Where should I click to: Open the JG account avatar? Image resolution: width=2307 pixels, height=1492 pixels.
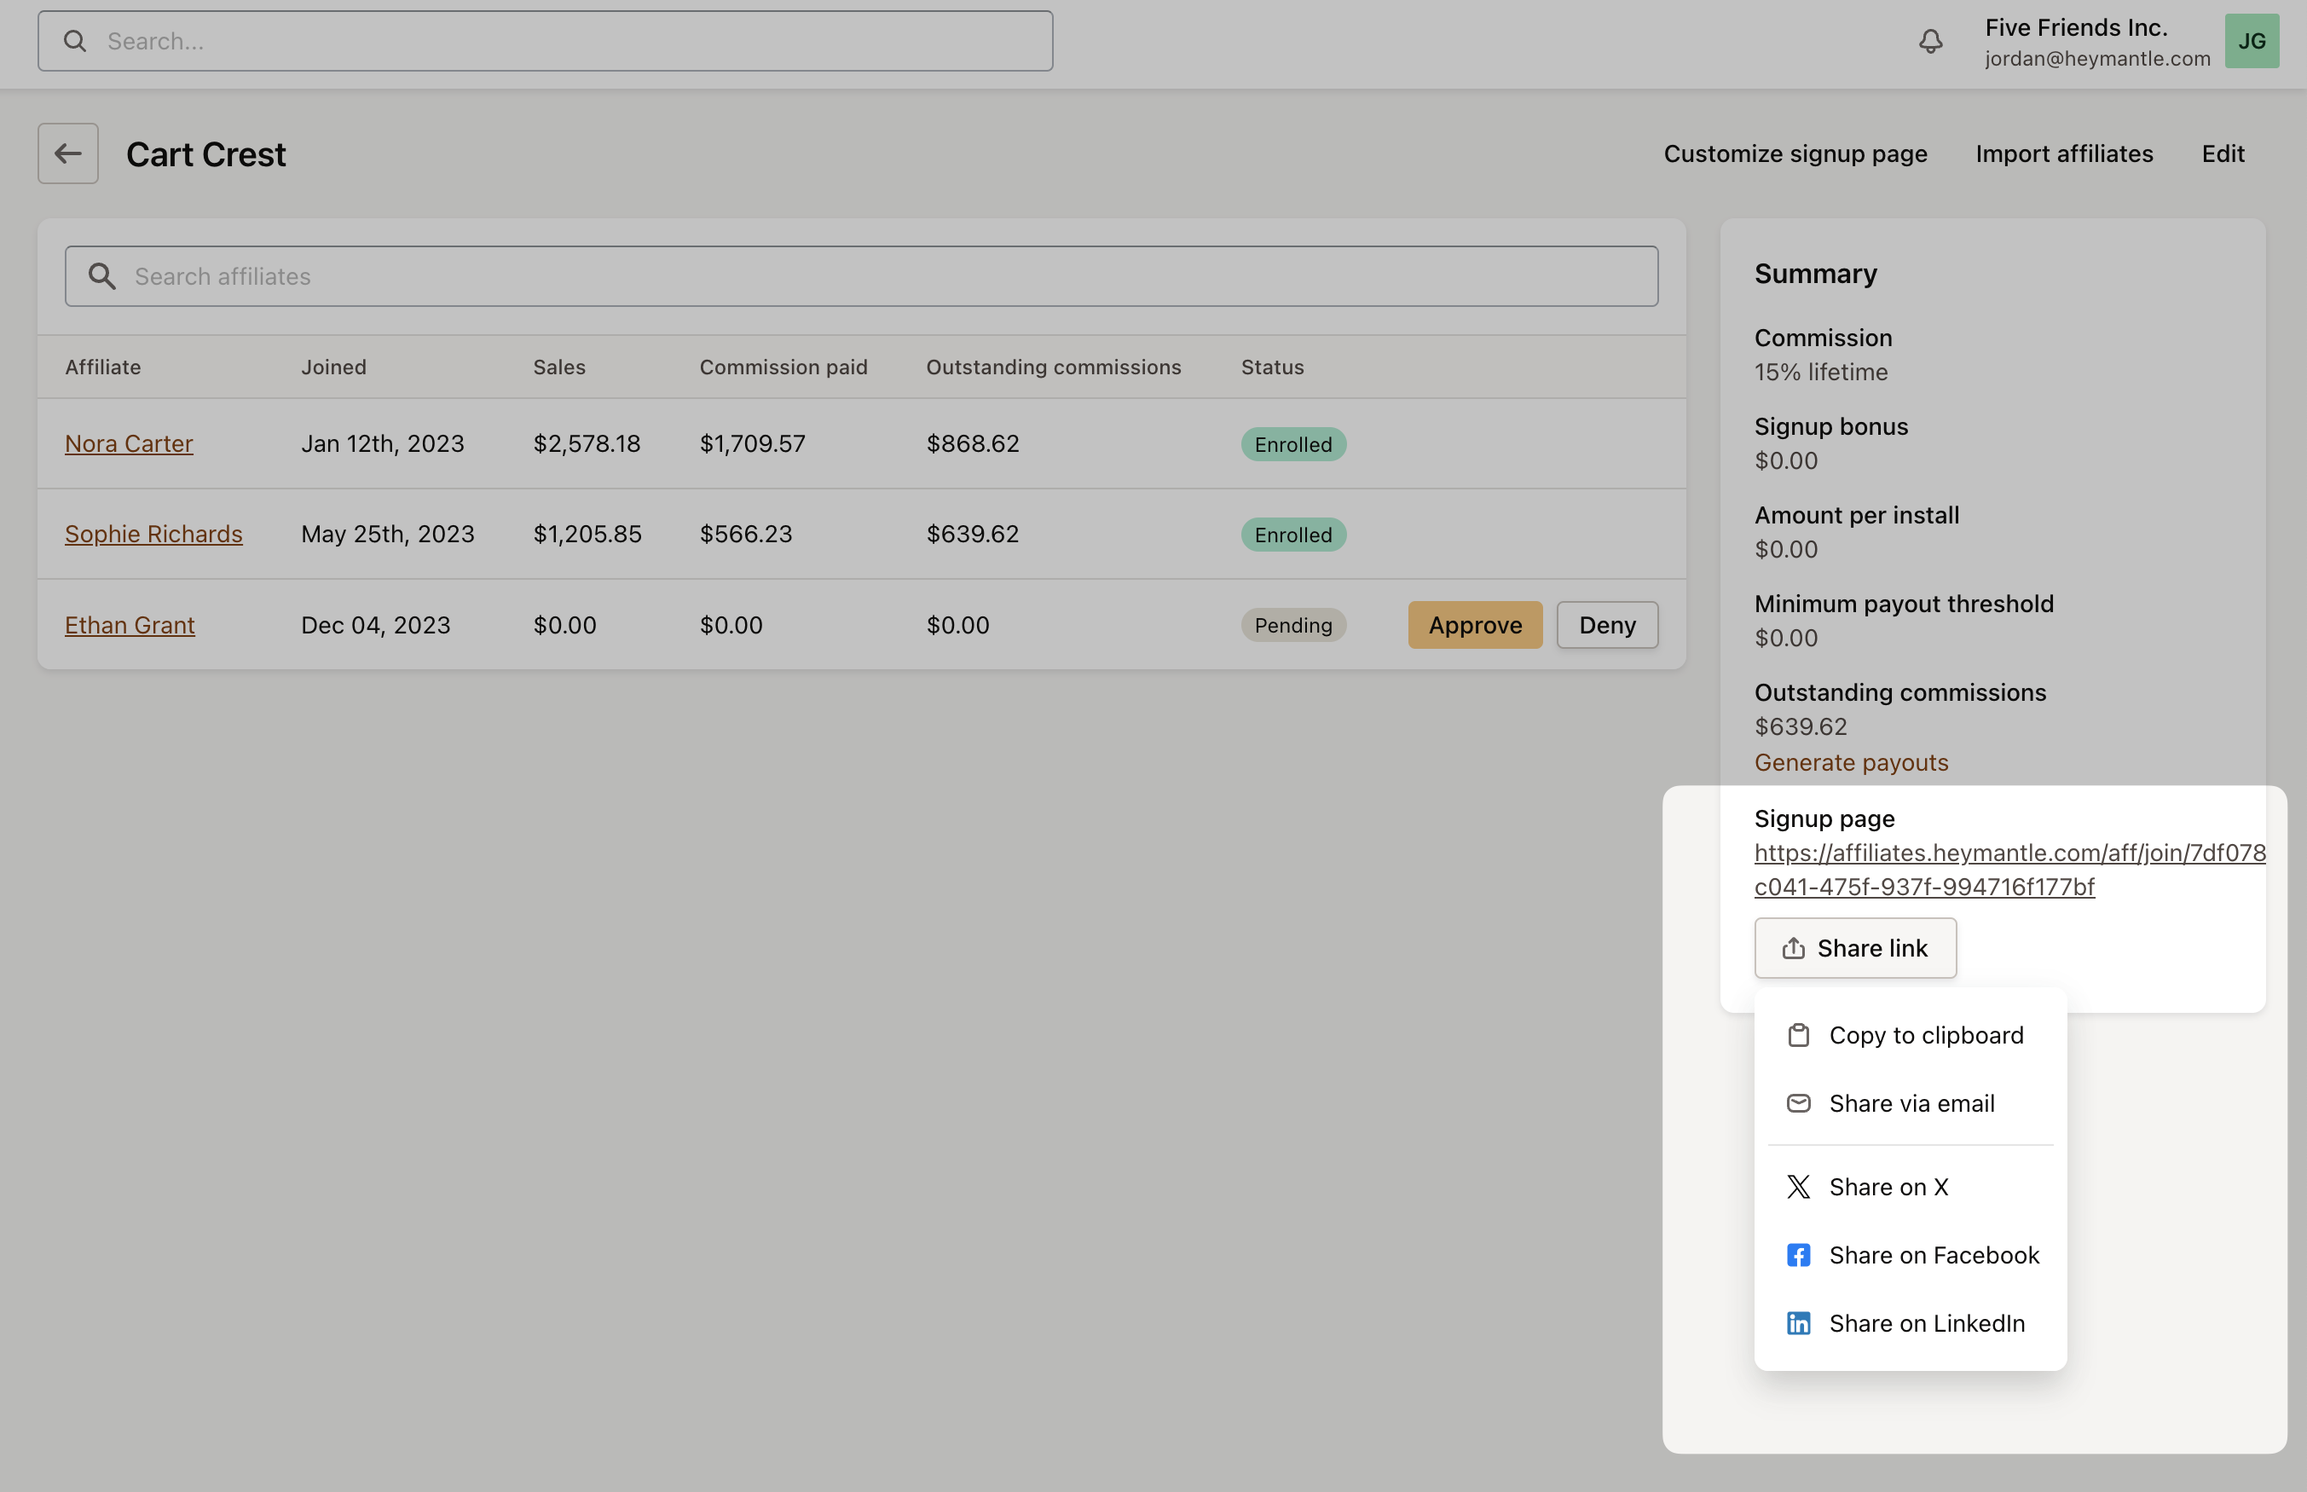(x=2251, y=41)
